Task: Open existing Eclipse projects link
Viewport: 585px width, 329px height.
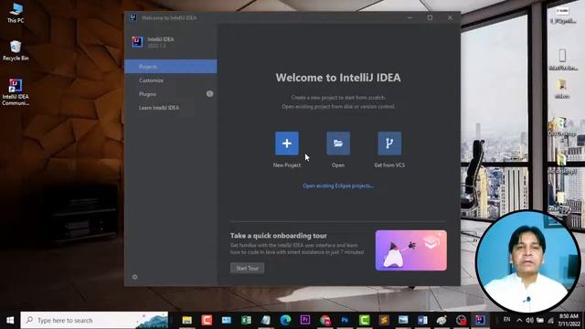Action: pos(338,186)
